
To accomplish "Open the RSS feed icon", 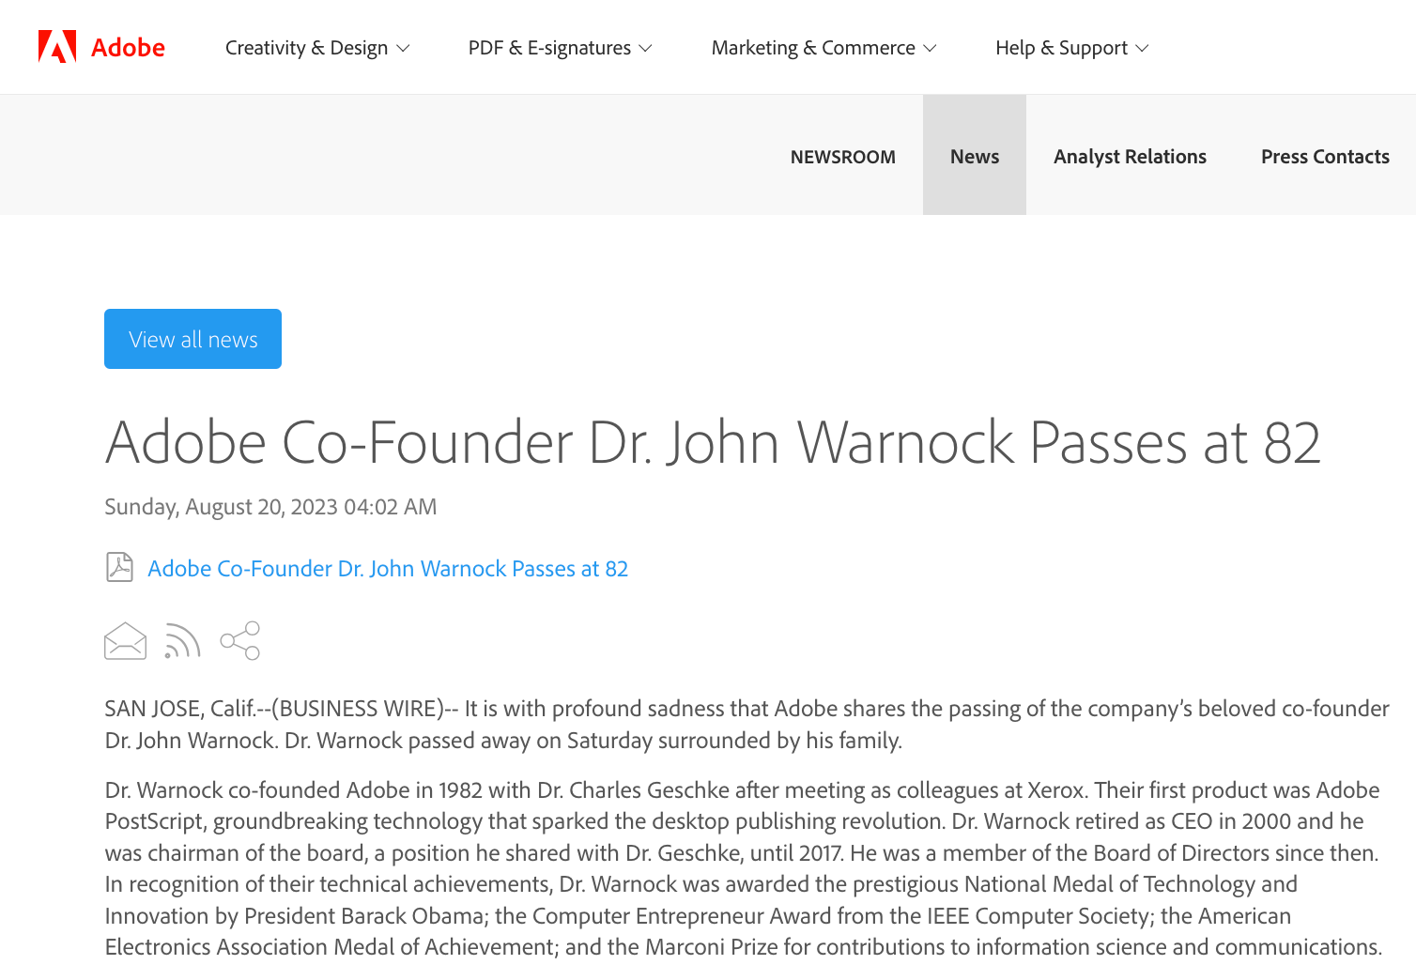I will tap(182, 641).
